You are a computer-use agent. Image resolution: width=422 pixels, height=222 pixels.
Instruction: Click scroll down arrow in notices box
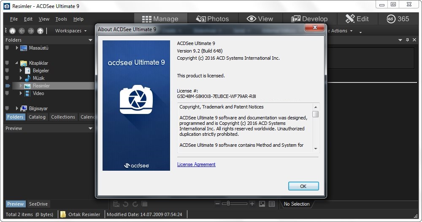[316, 149]
